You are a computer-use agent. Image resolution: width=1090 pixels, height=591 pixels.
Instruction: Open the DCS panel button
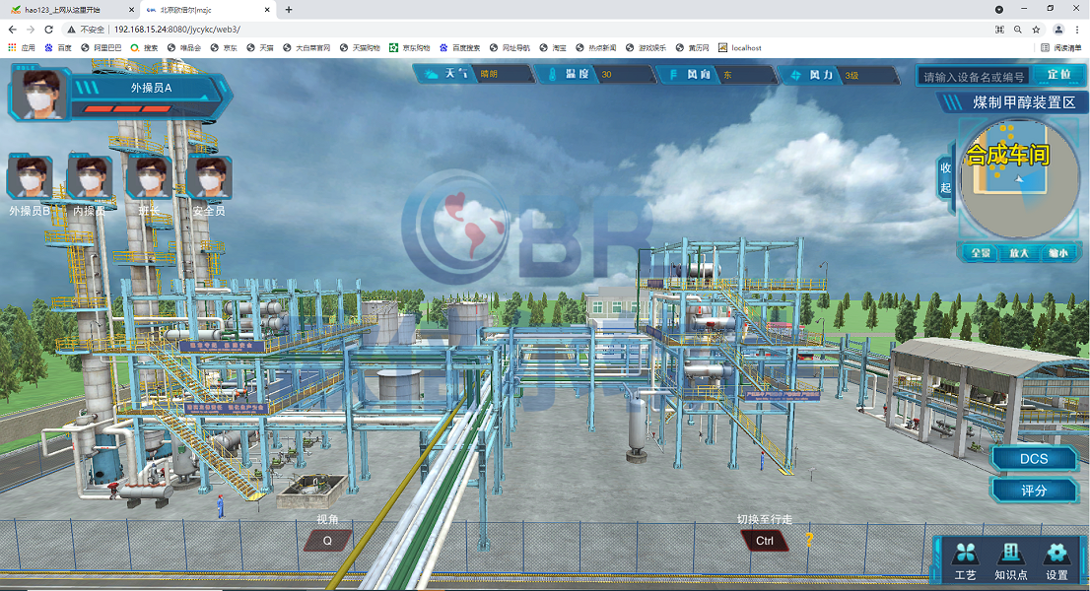coord(1034,458)
